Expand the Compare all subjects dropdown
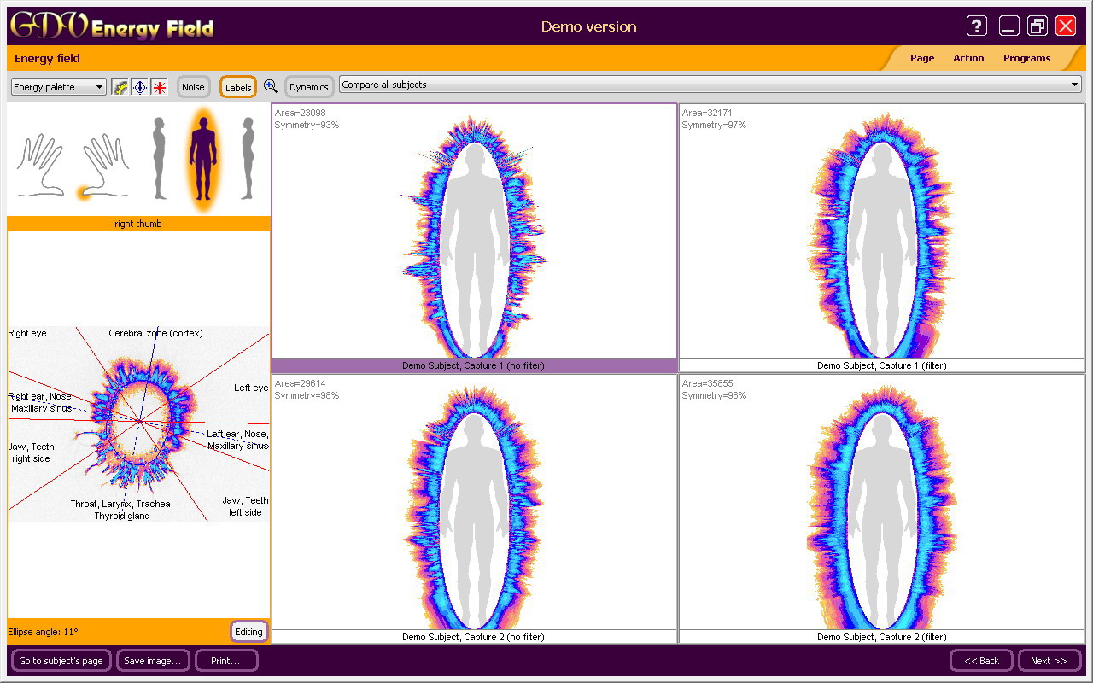The width and height of the screenshot is (1093, 683). [710, 85]
